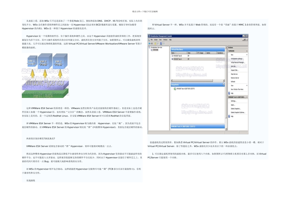
Task: Sort by the Name column header
Action: [179, 53]
